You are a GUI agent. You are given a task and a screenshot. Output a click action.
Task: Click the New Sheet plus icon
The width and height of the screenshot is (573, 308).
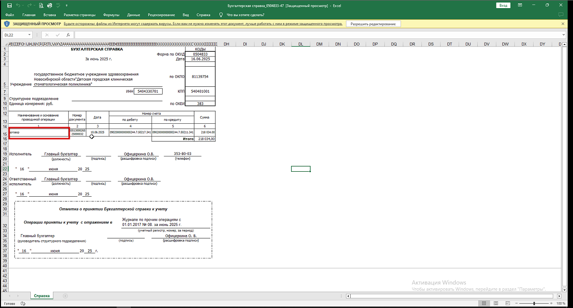(x=65, y=296)
